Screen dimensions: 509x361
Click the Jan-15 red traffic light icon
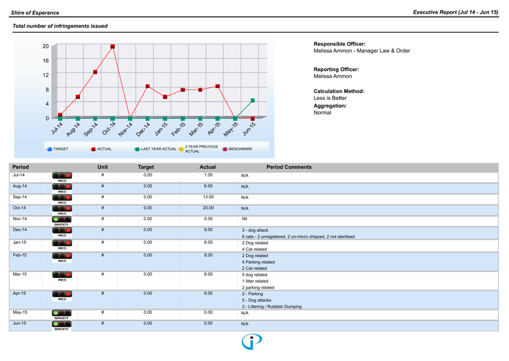[62, 243]
